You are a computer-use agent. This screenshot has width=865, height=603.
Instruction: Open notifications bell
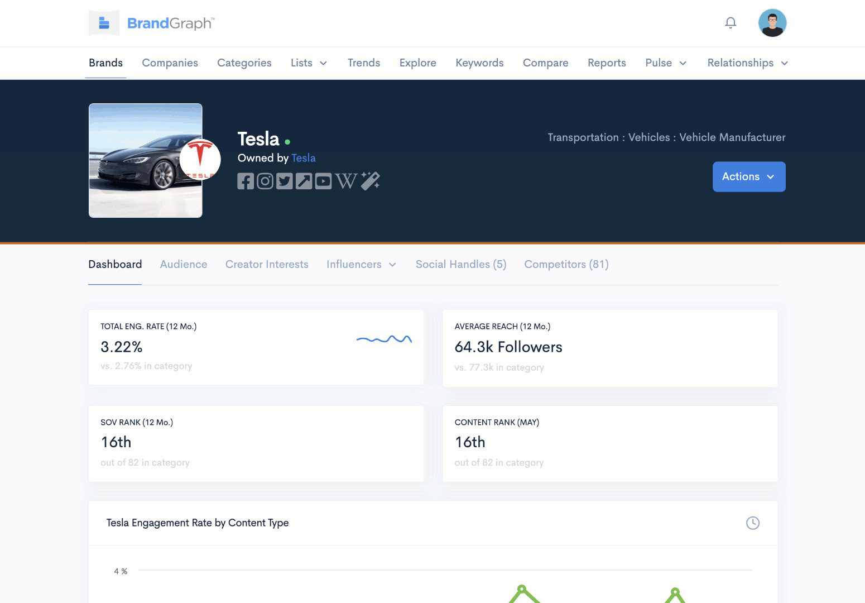731,23
